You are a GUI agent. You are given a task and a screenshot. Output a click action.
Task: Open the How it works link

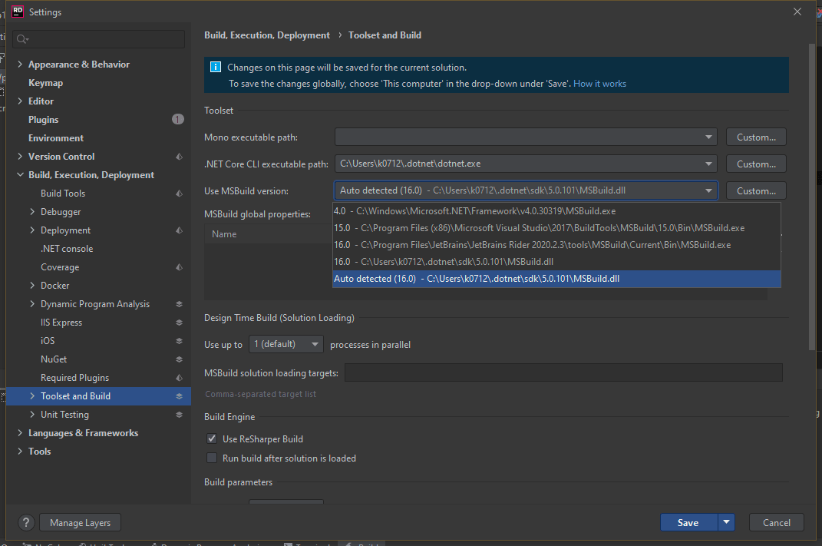tap(599, 84)
